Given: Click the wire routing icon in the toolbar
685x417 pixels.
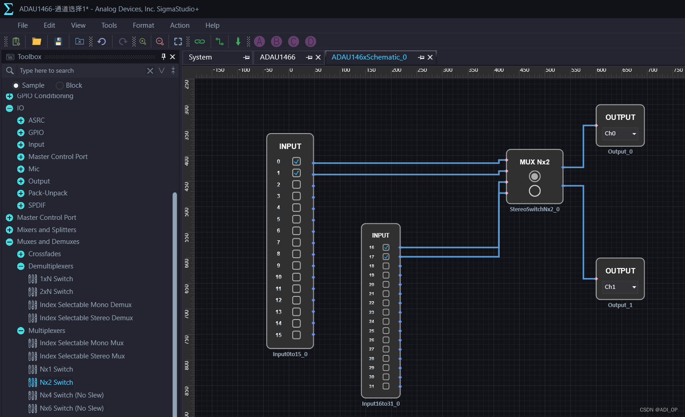Looking at the screenshot, I should 219,42.
